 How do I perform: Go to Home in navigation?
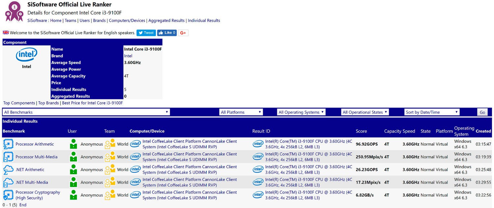pos(56,20)
